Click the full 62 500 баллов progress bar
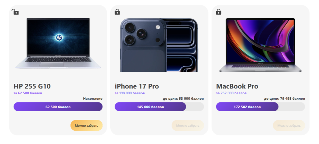 pyautogui.click(x=58, y=107)
